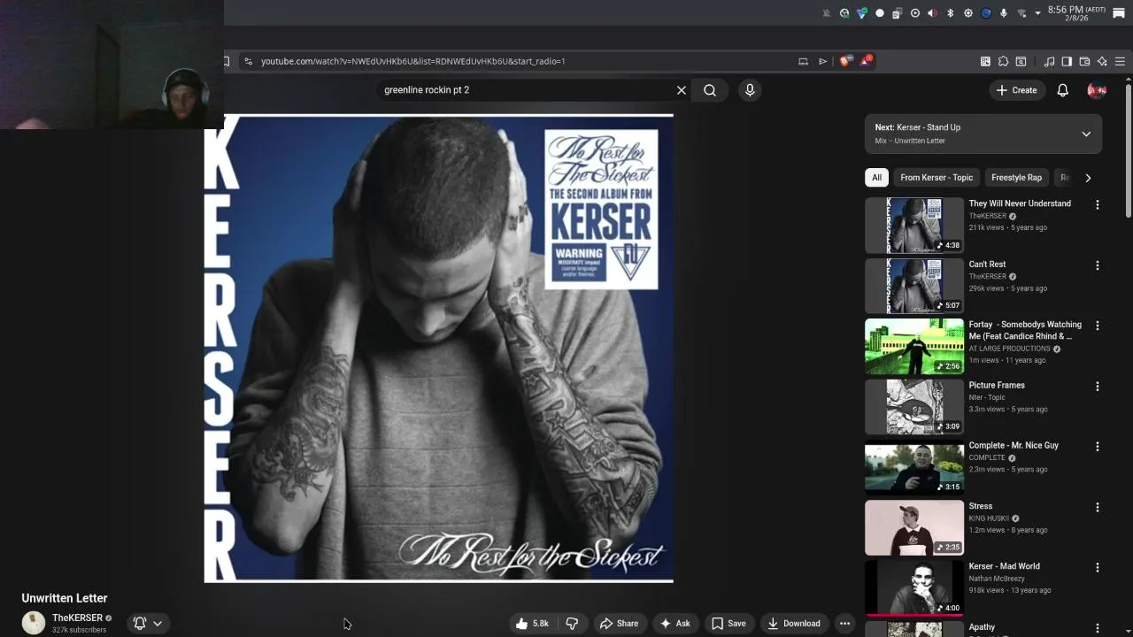Screen dimensions: 1133x637
Task: Save the video to a playlist
Action: coord(728,624)
